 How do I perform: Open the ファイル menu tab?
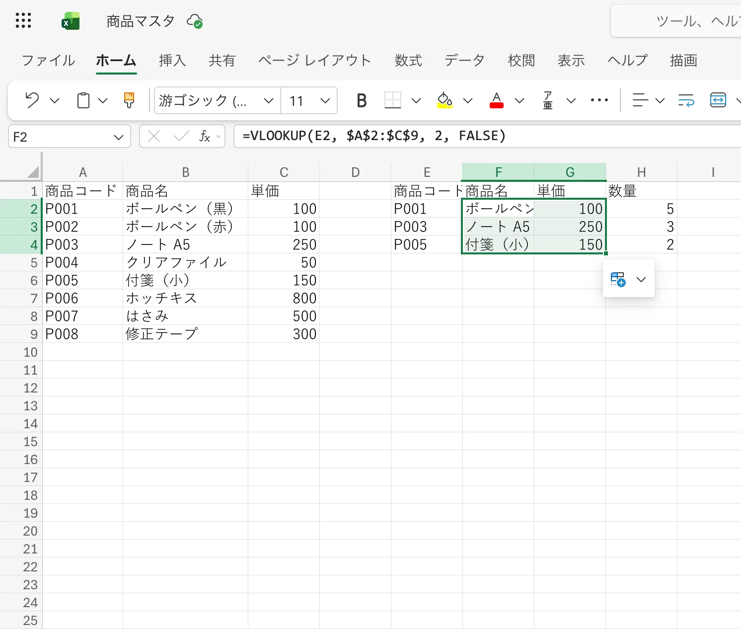49,61
